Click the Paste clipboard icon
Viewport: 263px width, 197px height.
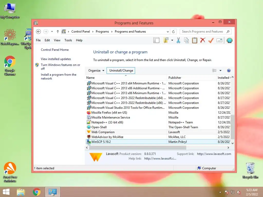(195, 40)
